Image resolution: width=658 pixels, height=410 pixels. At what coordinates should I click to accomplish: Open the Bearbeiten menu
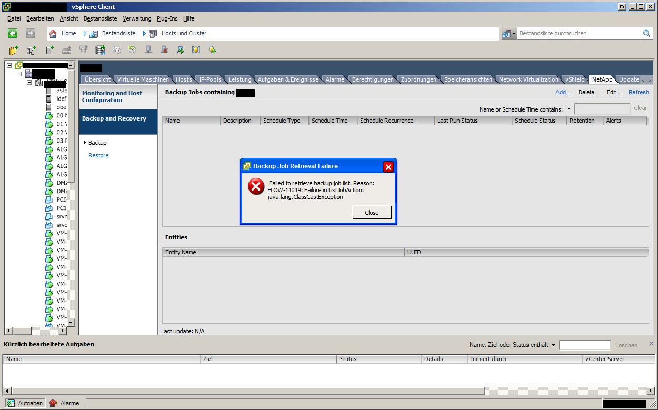point(40,18)
